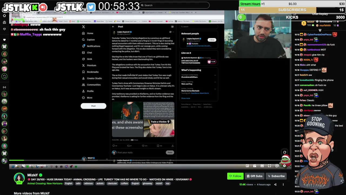
Task: Subscribe to the Mizkif channel
Action: (276, 176)
